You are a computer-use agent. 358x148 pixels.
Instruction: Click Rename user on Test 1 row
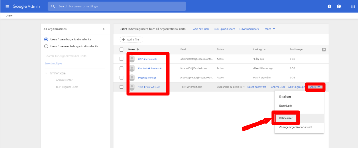point(277,87)
